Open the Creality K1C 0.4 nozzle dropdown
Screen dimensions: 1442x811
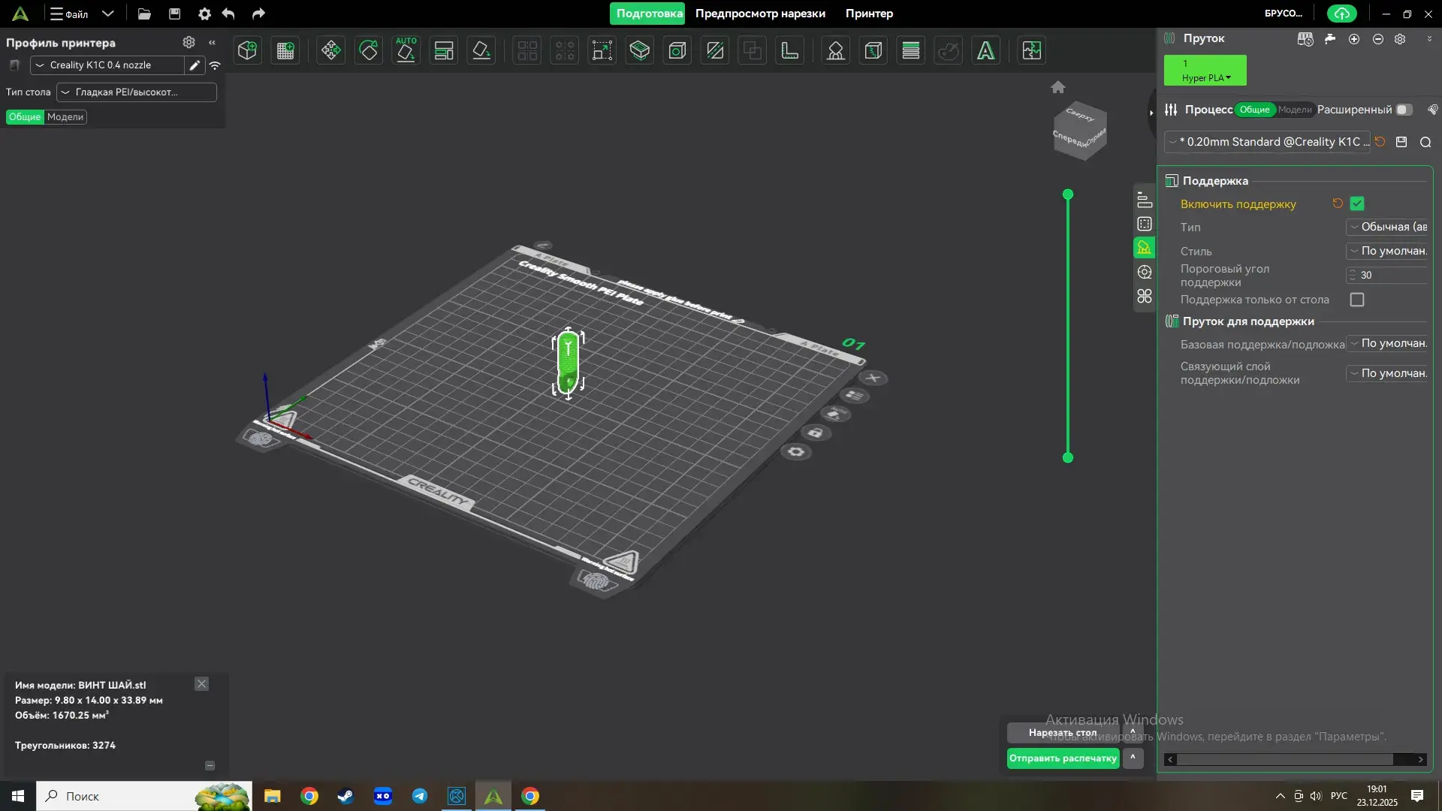pyautogui.click(x=107, y=65)
